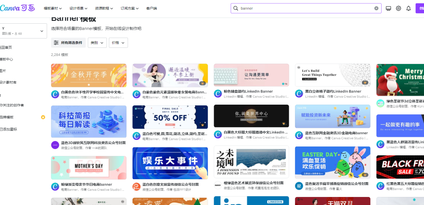Screen dimensions: 424x205
Task: Click the avatar beside 蓝色互联网金融资讯 title
Action: 299,135
